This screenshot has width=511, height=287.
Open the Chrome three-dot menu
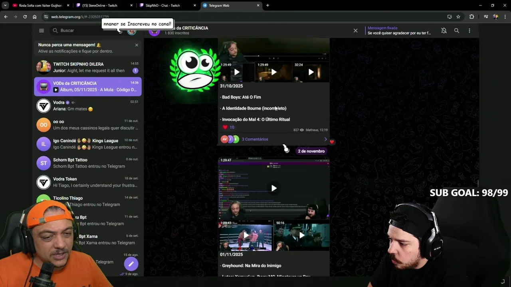pos(505,17)
